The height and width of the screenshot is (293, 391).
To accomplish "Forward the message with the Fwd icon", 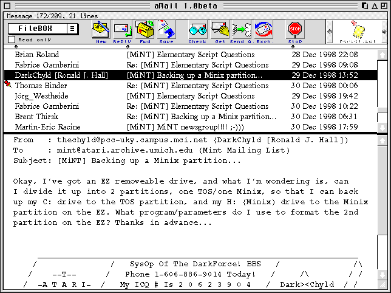I will pos(144,31).
